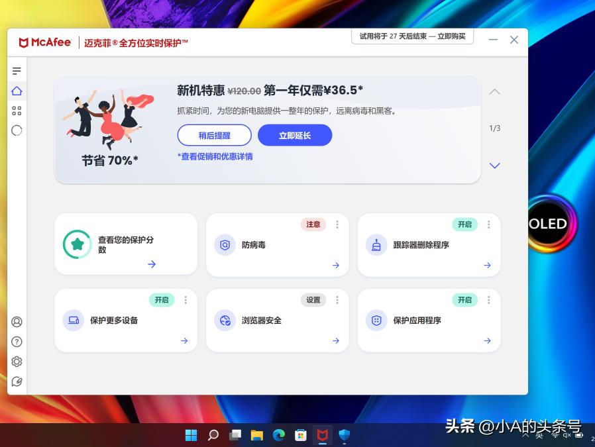Select the browser security icon on 浏览器安全 card
This screenshot has width=595, height=447.
(x=225, y=320)
